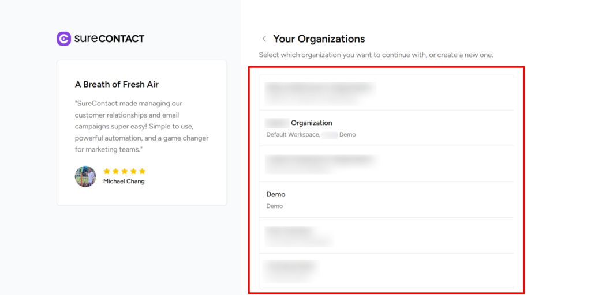Viewport: 591px width, 295px height.
Task: Click the testimonial quote paragraph
Action: click(141, 126)
